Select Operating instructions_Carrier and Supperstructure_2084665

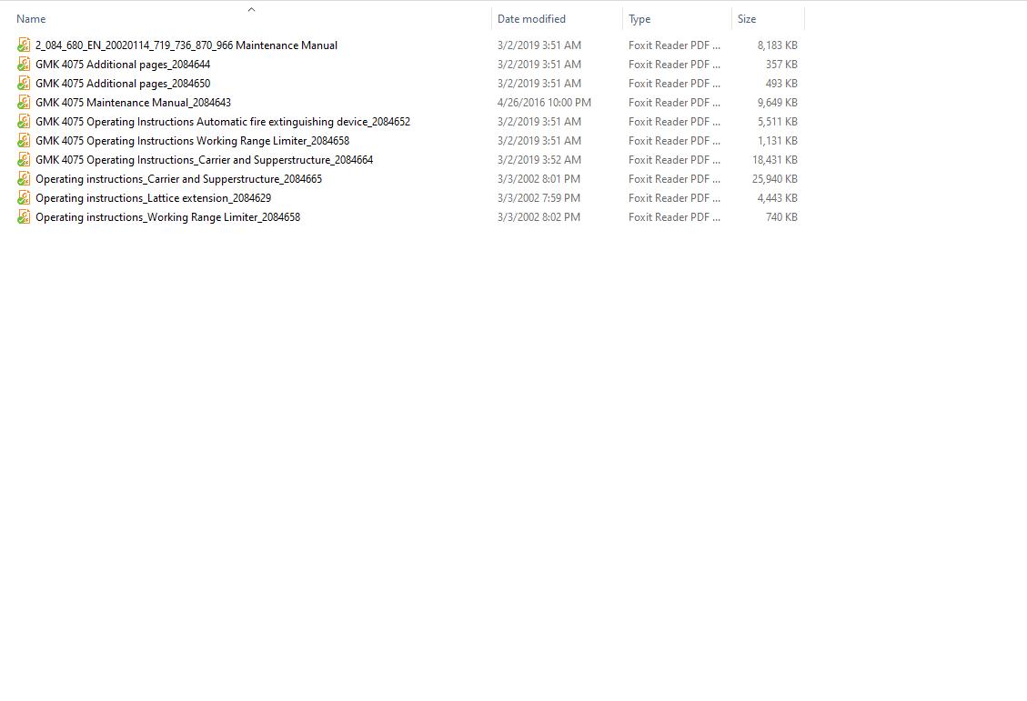178,179
